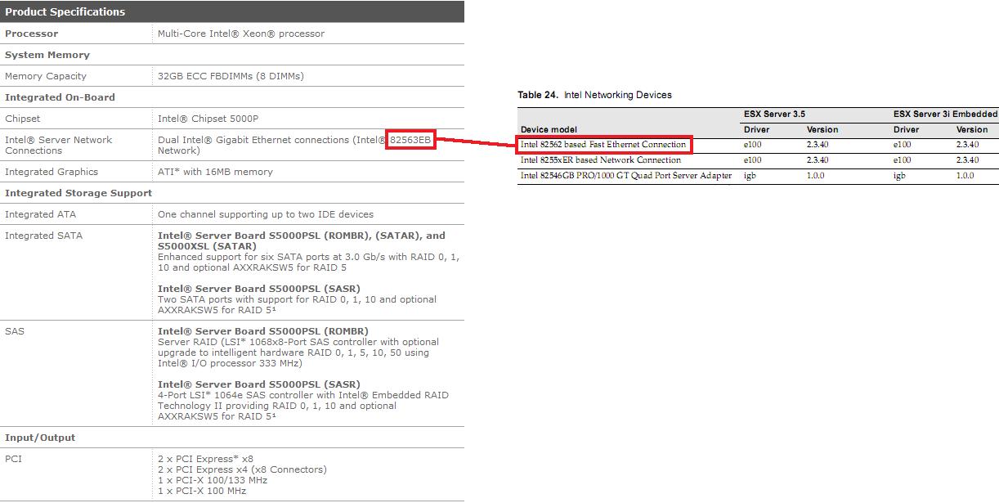Click "Integrated Storage Support" section heading
This screenshot has width=999, height=503.
78,193
